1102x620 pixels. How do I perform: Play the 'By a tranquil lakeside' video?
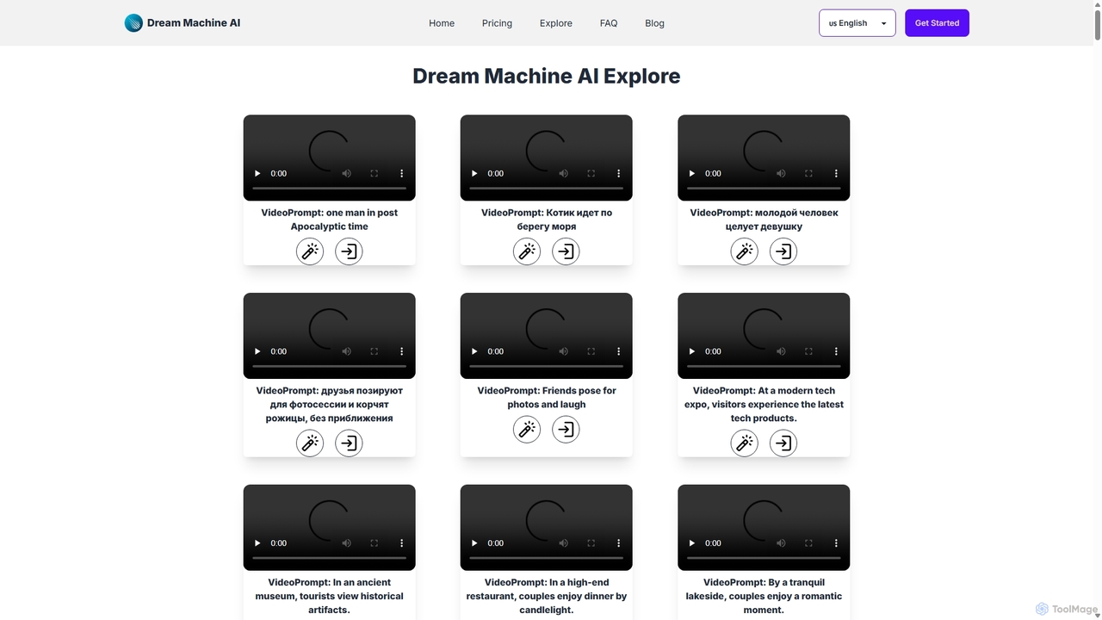692,543
